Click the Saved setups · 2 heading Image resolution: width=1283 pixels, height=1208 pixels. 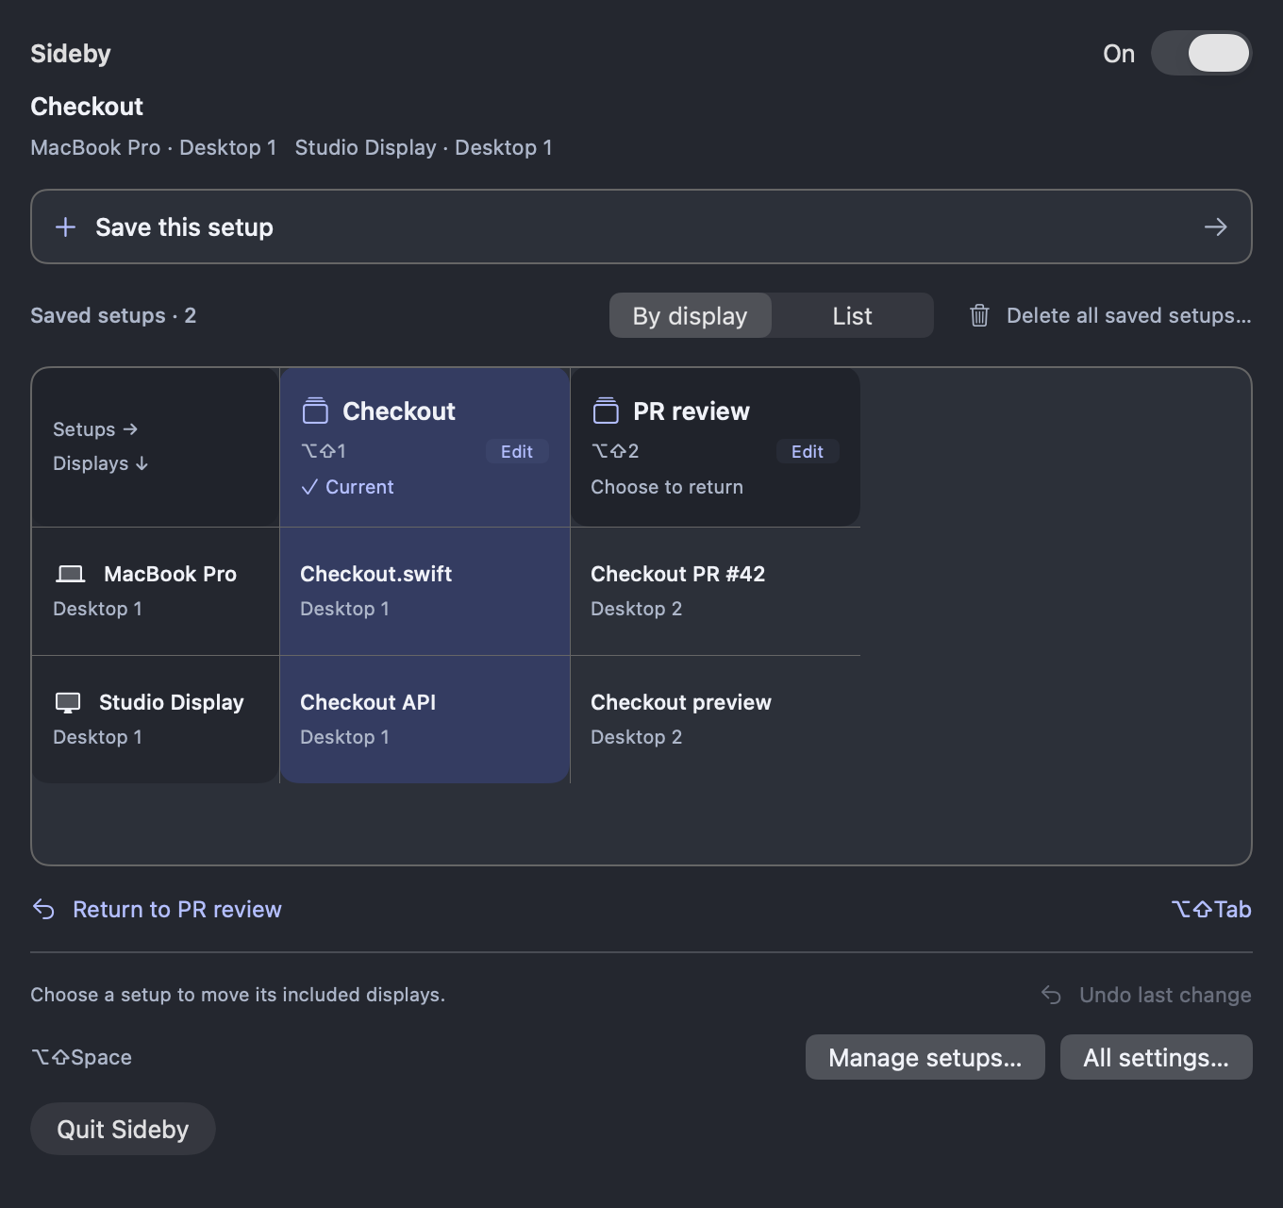coord(113,315)
